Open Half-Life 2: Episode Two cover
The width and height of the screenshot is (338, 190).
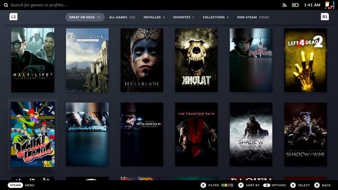click(33, 60)
